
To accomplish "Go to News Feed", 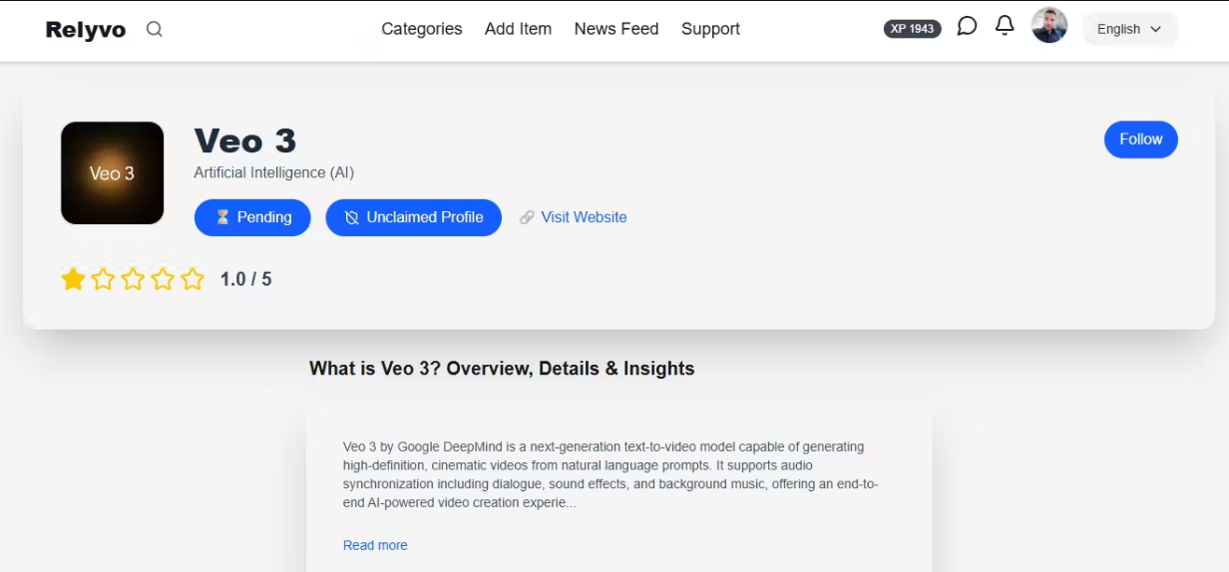I will (x=616, y=29).
